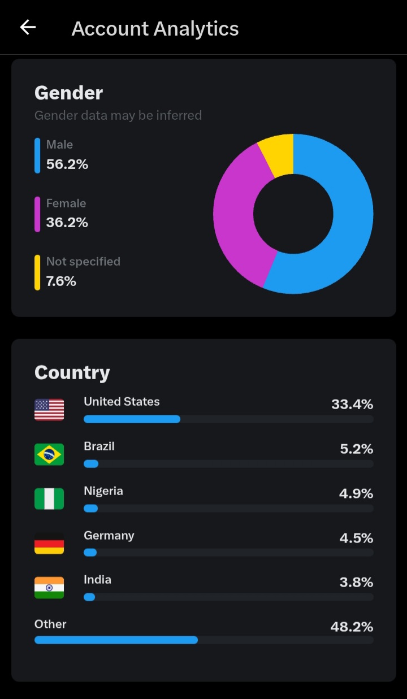Click the Brazil progress bar
Image resolution: width=407 pixels, height=699 pixels.
[228, 464]
